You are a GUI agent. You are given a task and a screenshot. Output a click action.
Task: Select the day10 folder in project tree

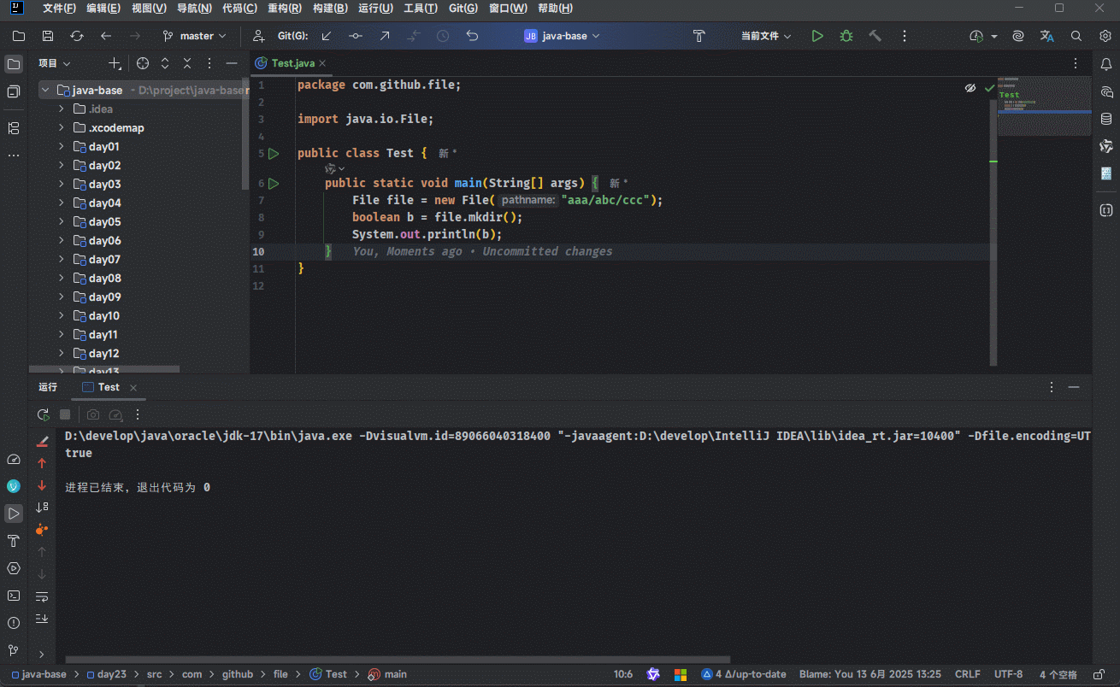[x=104, y=315]
